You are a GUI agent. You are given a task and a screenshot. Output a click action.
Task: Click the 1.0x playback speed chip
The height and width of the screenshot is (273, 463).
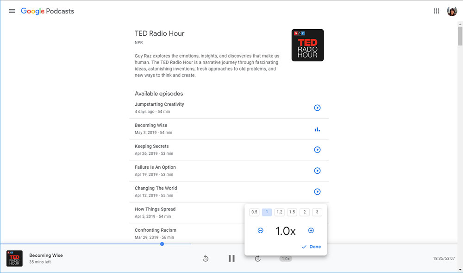click(x=286, y=259)
